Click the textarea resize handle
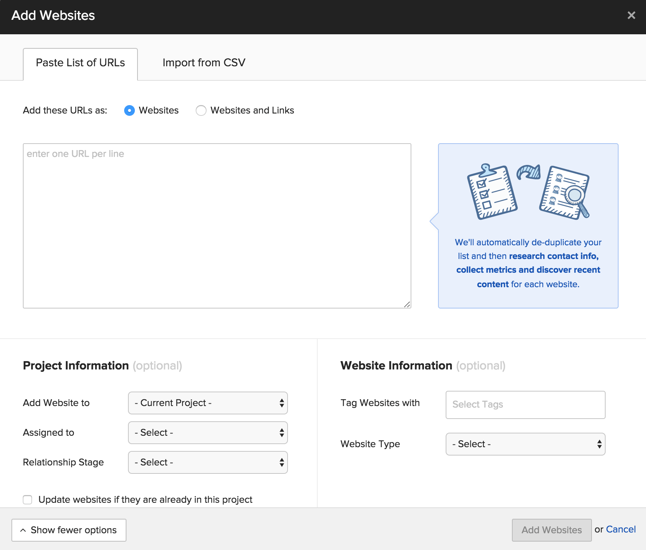This screenshot has width=646, height=550. (x=407, y=304)
